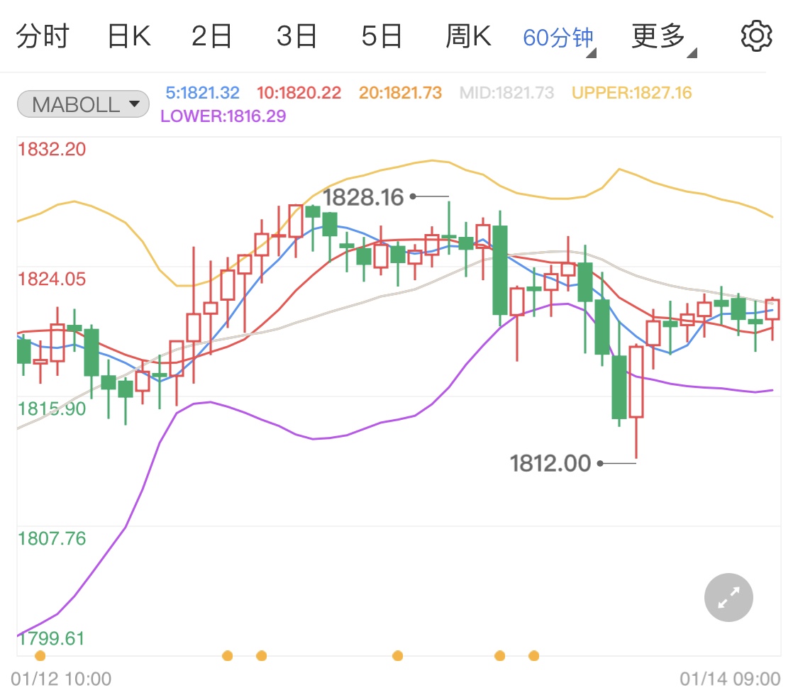This screenshot has width=798, height=700.
Task: Switch to 3日 chart view
Action: coord(297,36)
